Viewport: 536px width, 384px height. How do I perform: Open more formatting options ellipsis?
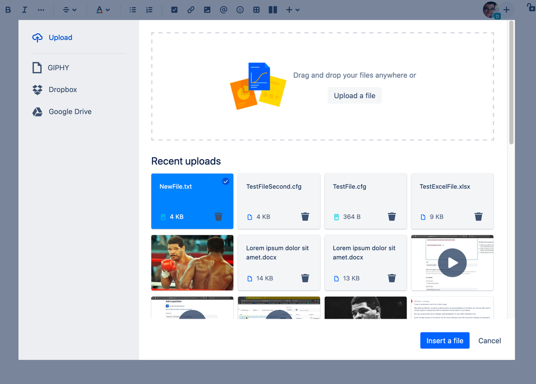click(41, 10)
